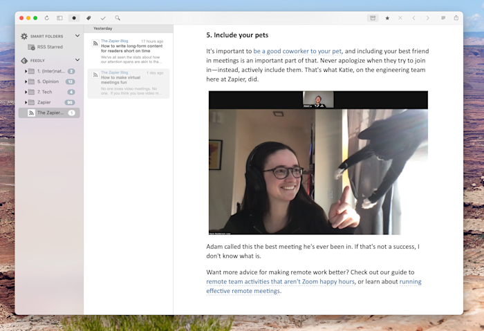Go to next article arrow

(x=427, y=18)
